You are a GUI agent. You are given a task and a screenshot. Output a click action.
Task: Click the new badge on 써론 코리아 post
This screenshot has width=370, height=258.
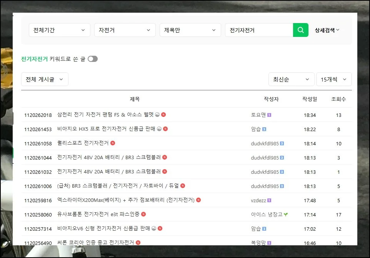[138, 243]
